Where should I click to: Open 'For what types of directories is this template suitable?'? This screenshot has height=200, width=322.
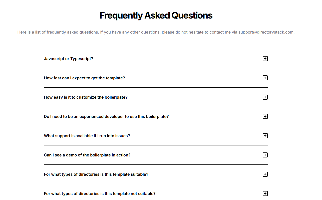point(96,174)
